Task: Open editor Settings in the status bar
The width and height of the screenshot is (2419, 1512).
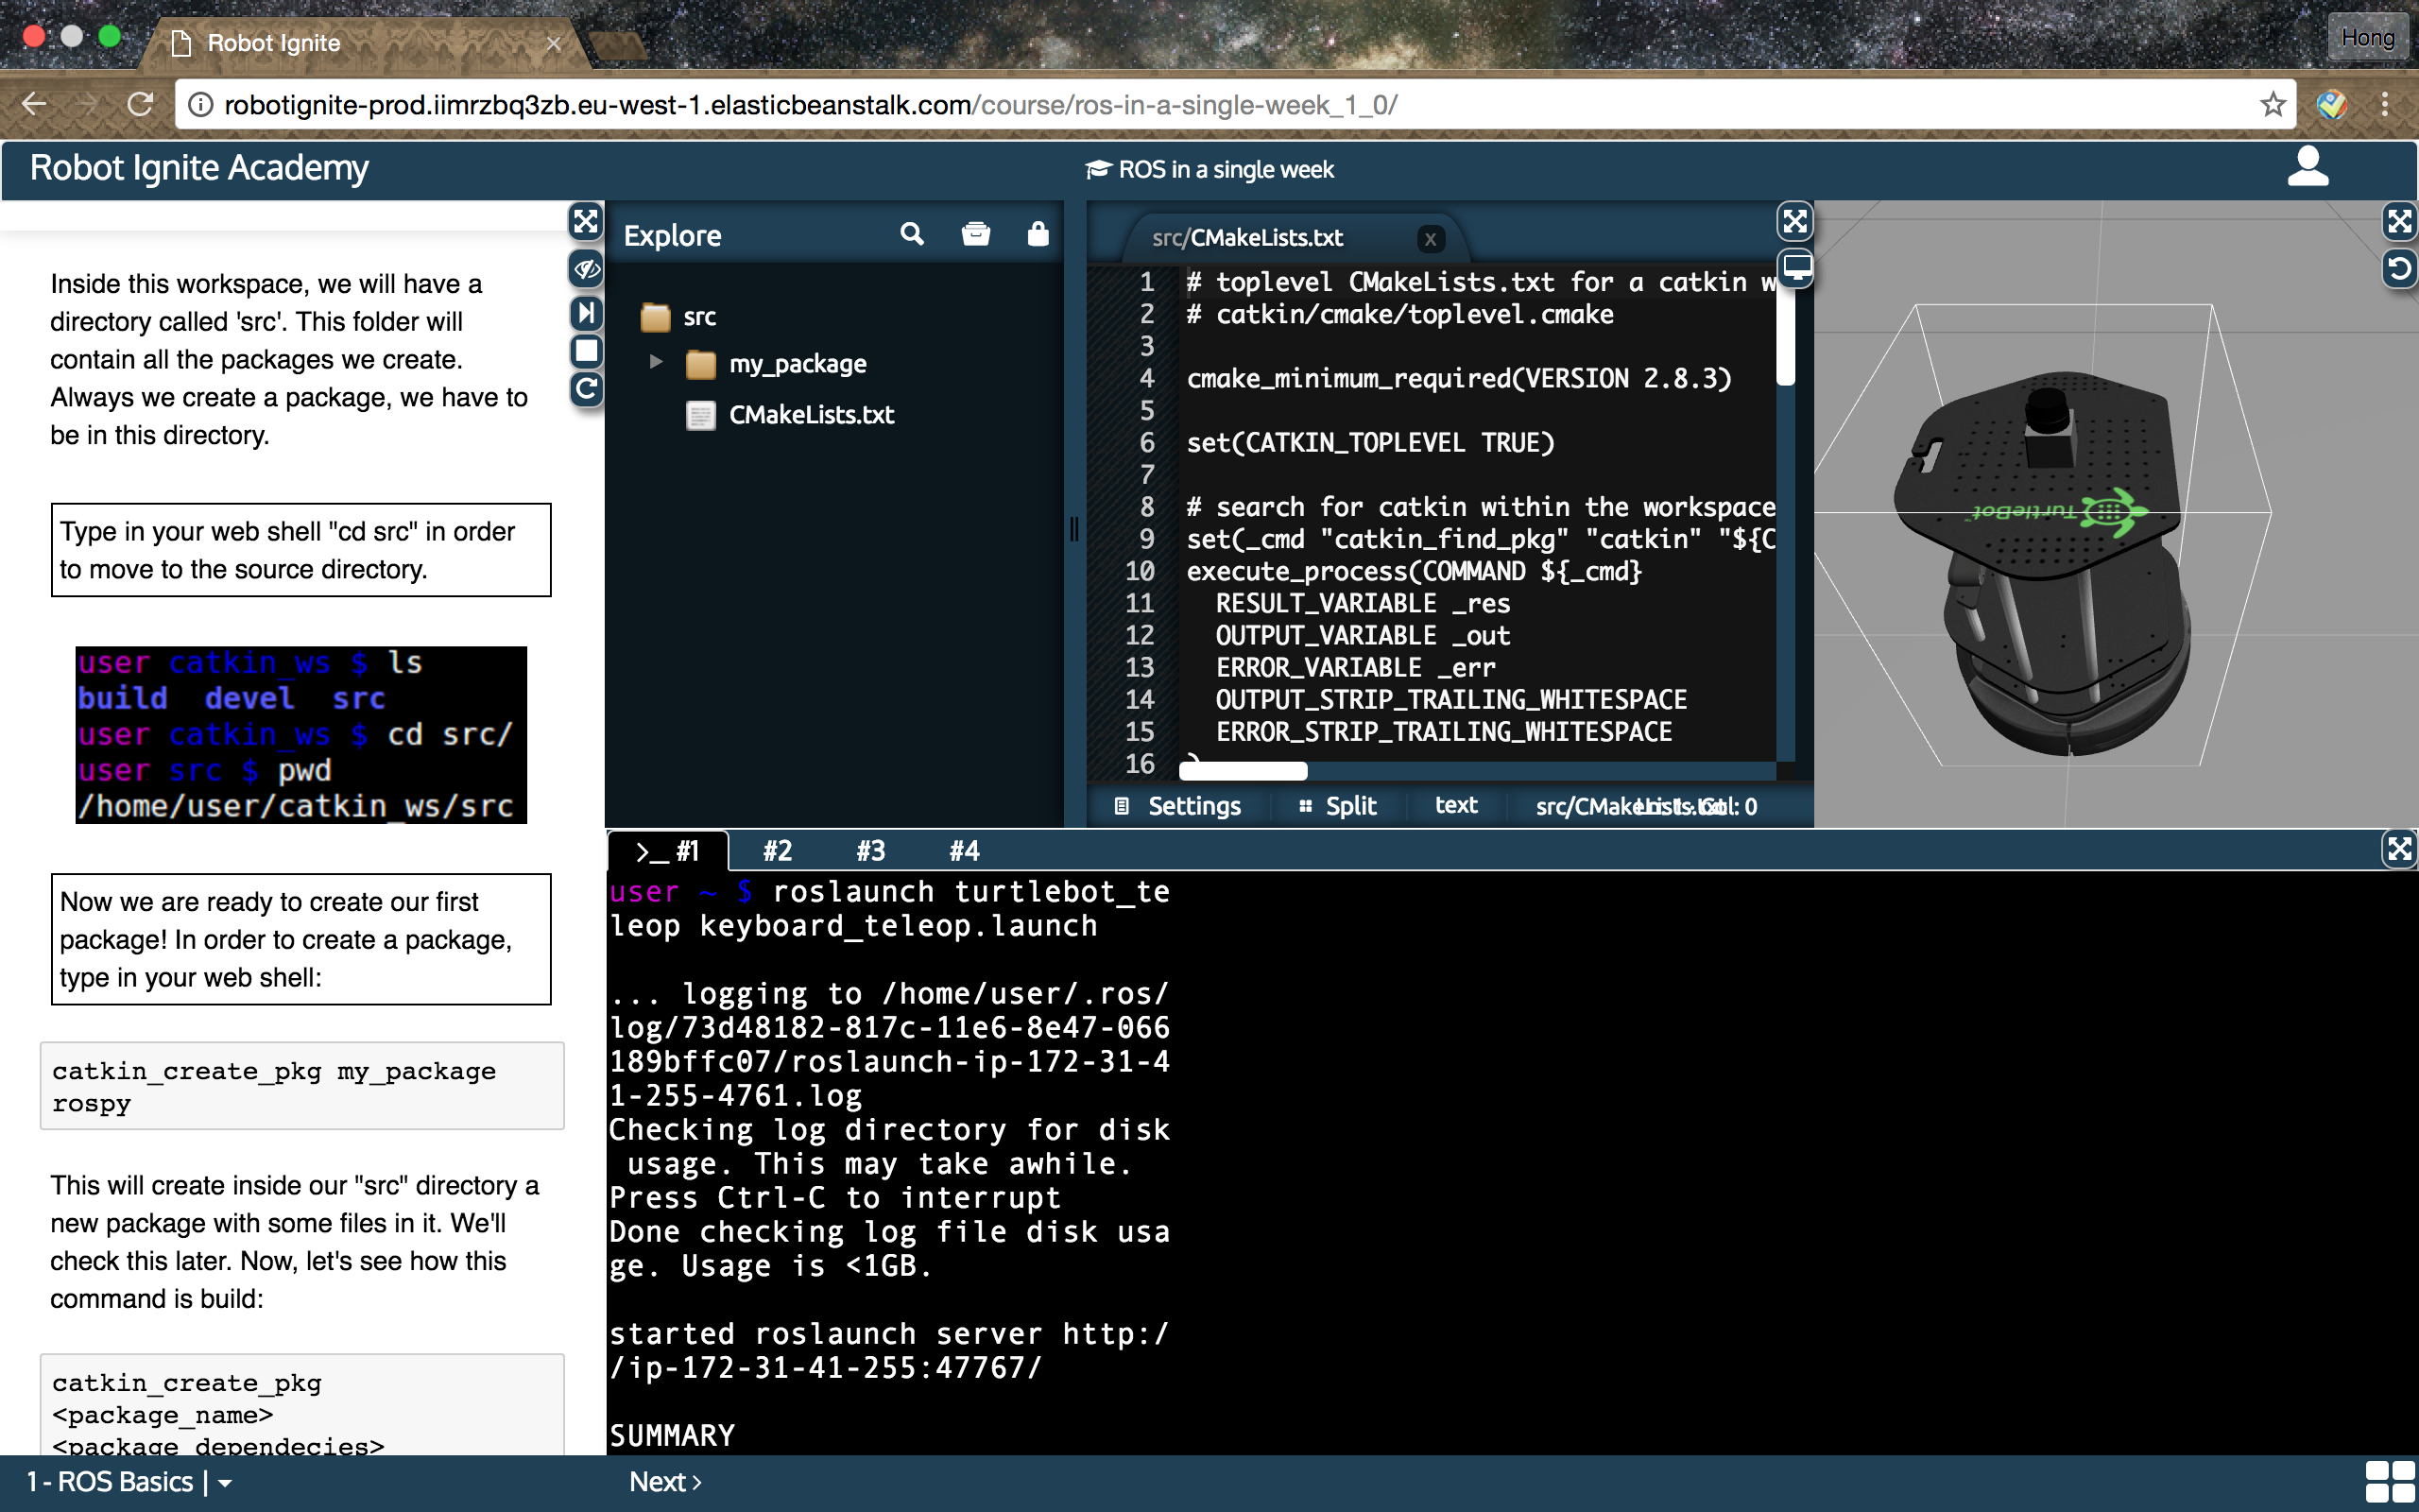Action: (1177, 806)
